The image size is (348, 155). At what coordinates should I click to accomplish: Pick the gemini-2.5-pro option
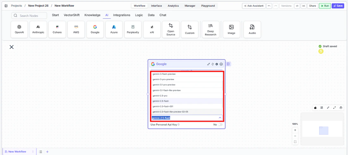187,96
